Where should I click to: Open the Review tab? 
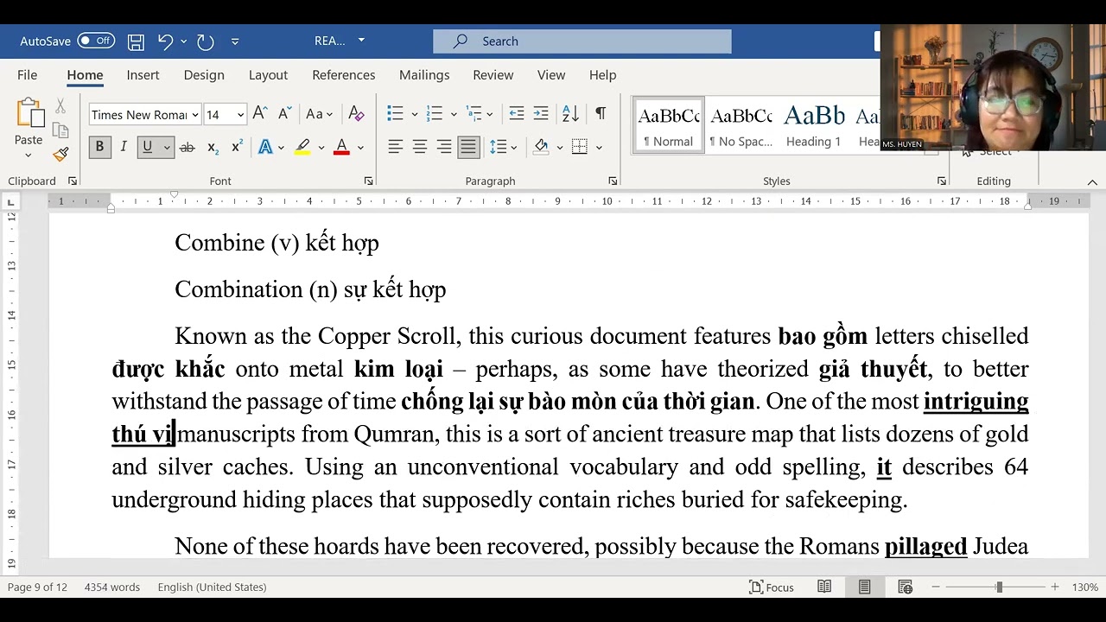pos(493,75)
